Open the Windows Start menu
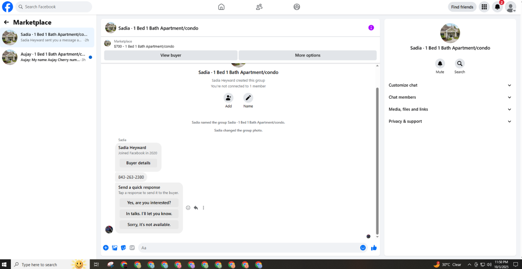Image resolution: width=522 pixels, height=269 pixels. coord(5,264)
